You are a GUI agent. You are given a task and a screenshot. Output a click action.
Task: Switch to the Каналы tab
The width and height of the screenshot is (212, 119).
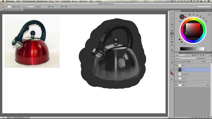tap(181, 53)
